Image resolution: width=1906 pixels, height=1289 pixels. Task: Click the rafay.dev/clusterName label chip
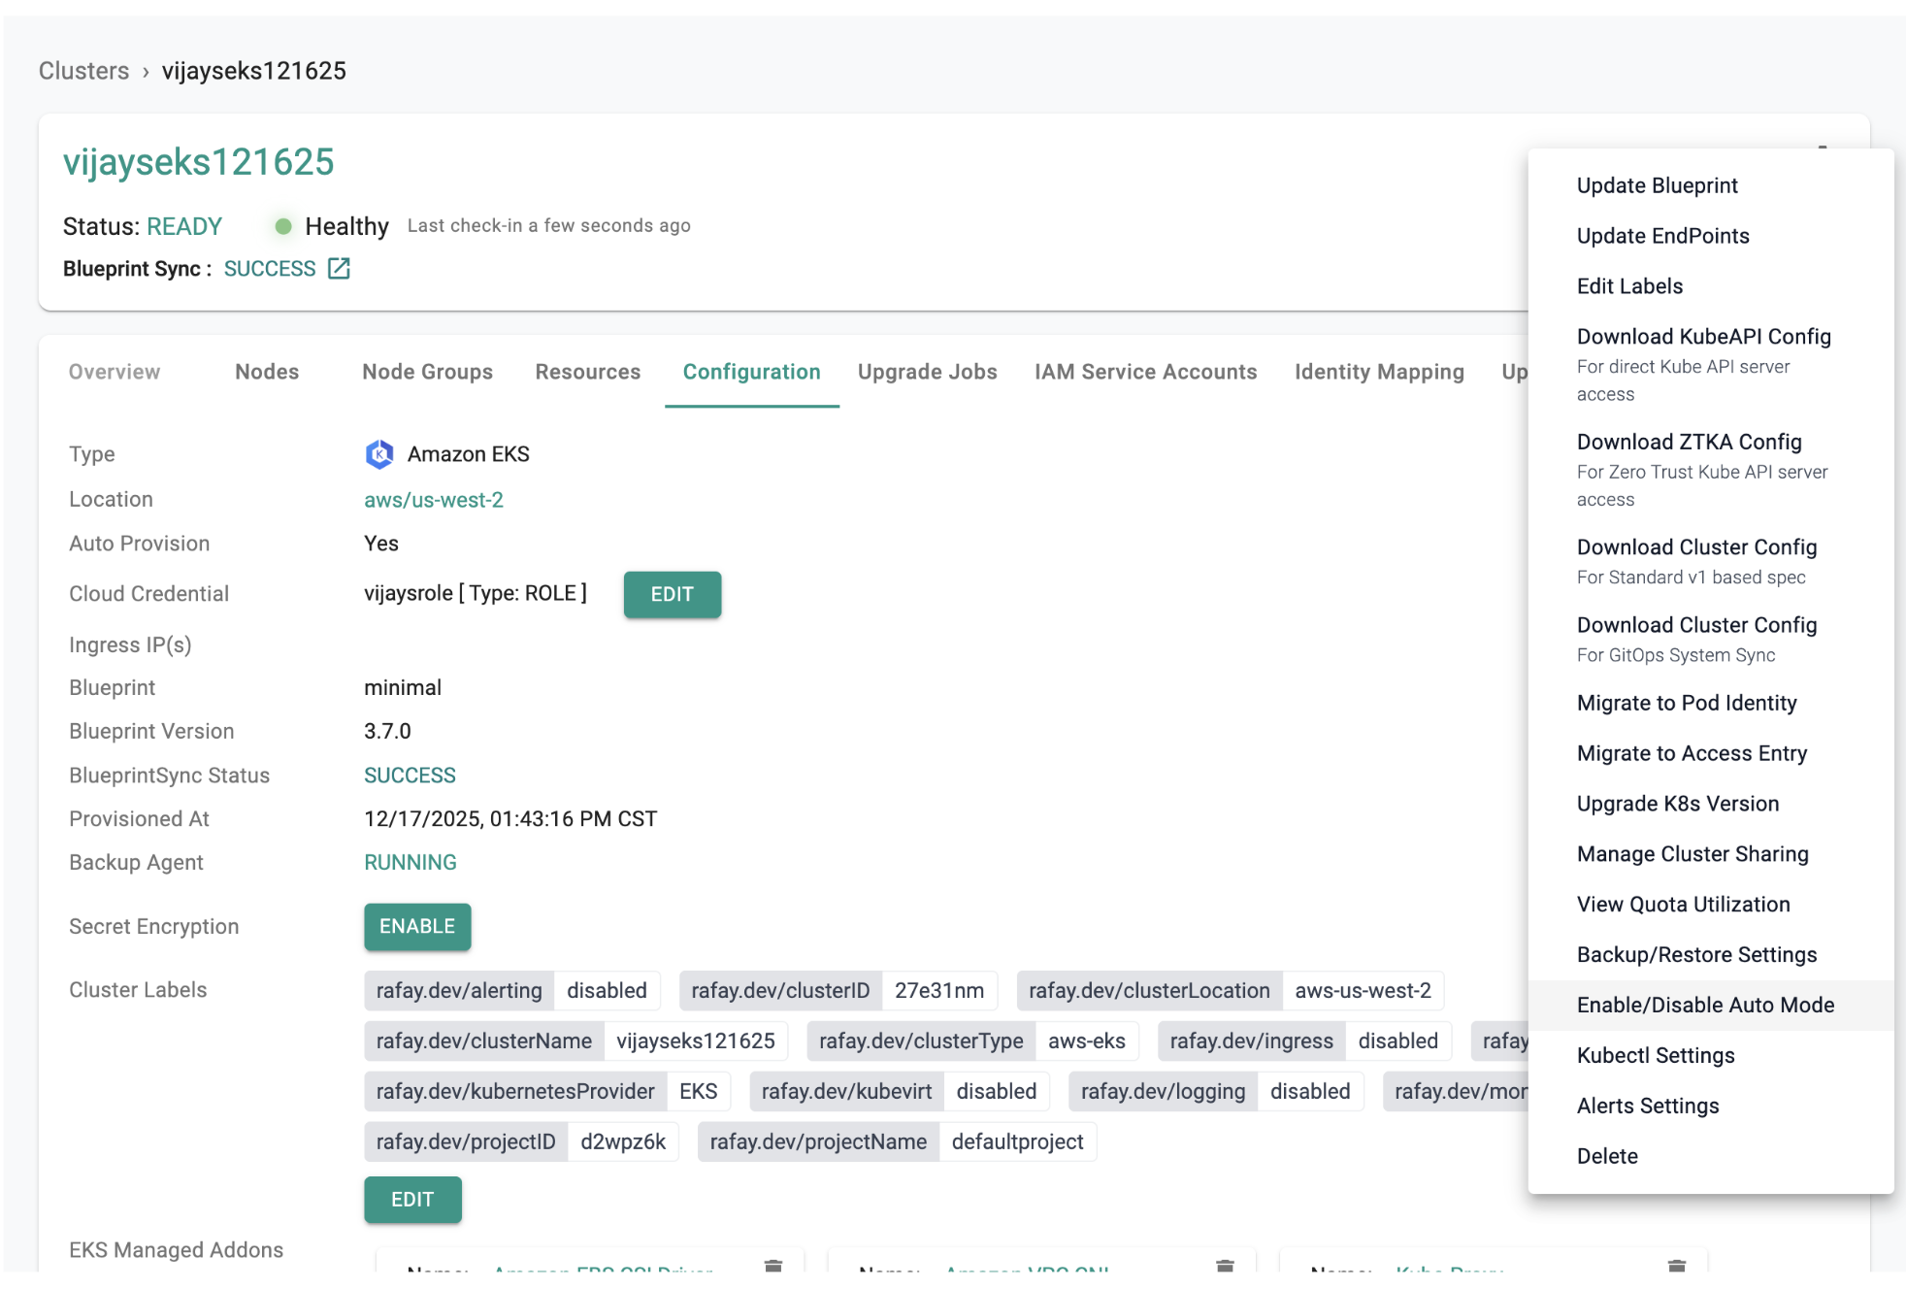point(484,1041)
